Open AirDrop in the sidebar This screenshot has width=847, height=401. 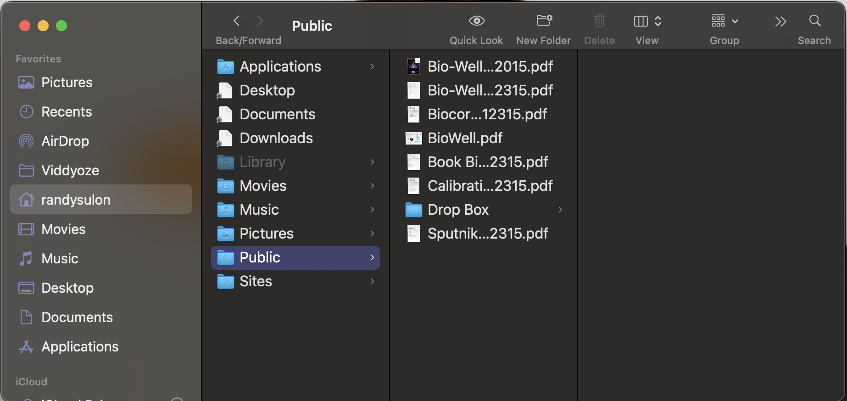pos(65,141)
